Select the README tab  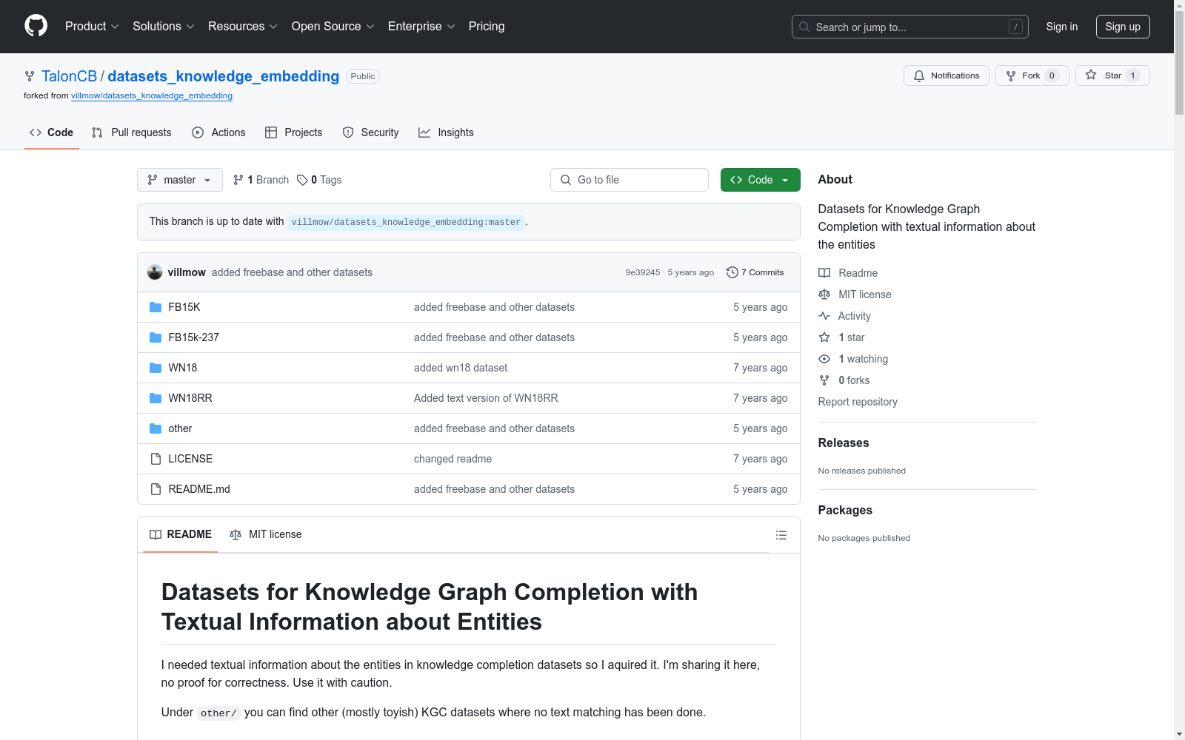[181, 534]
